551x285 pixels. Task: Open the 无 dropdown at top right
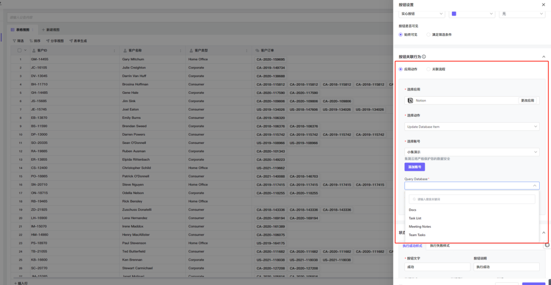click(x=522, y=14)
